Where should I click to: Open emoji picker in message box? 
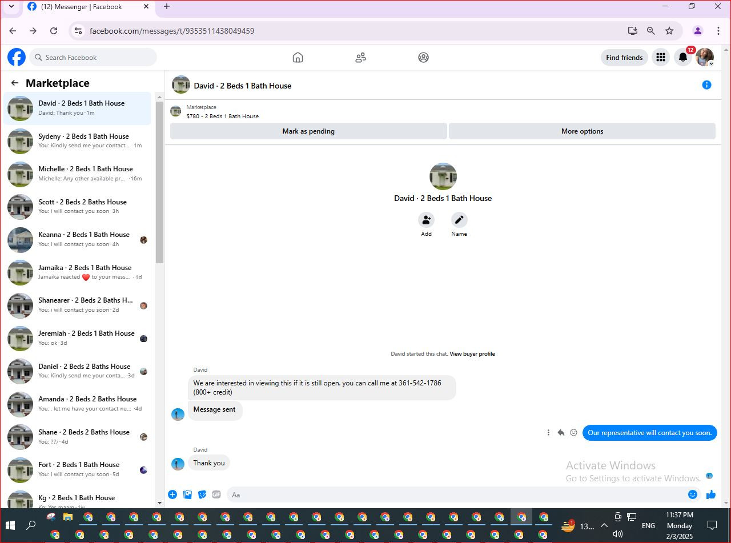693,494
